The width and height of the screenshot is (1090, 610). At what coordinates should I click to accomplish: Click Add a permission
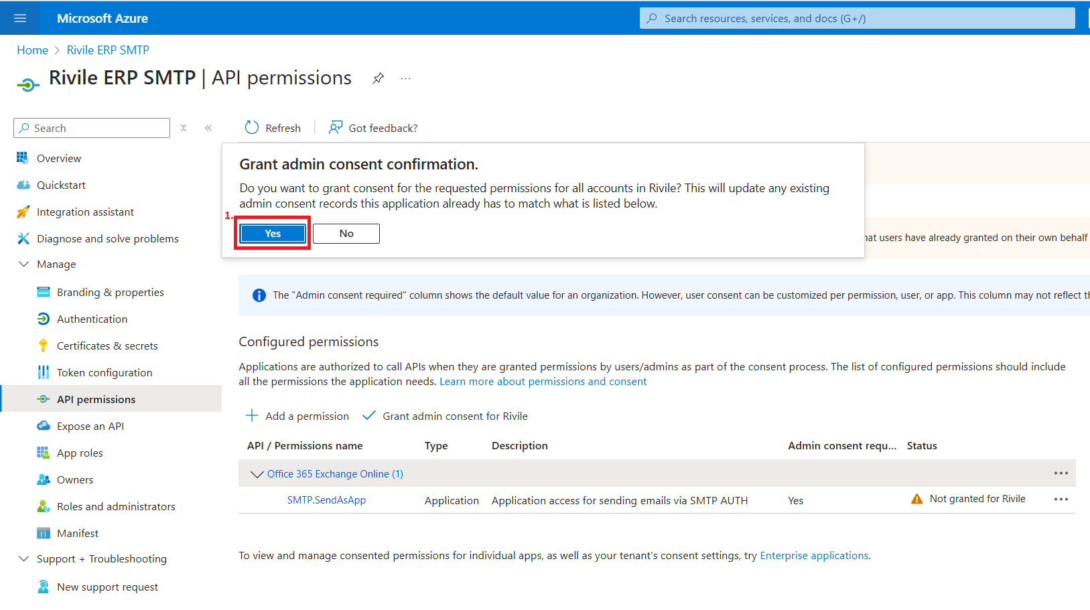tap(297, 416)
